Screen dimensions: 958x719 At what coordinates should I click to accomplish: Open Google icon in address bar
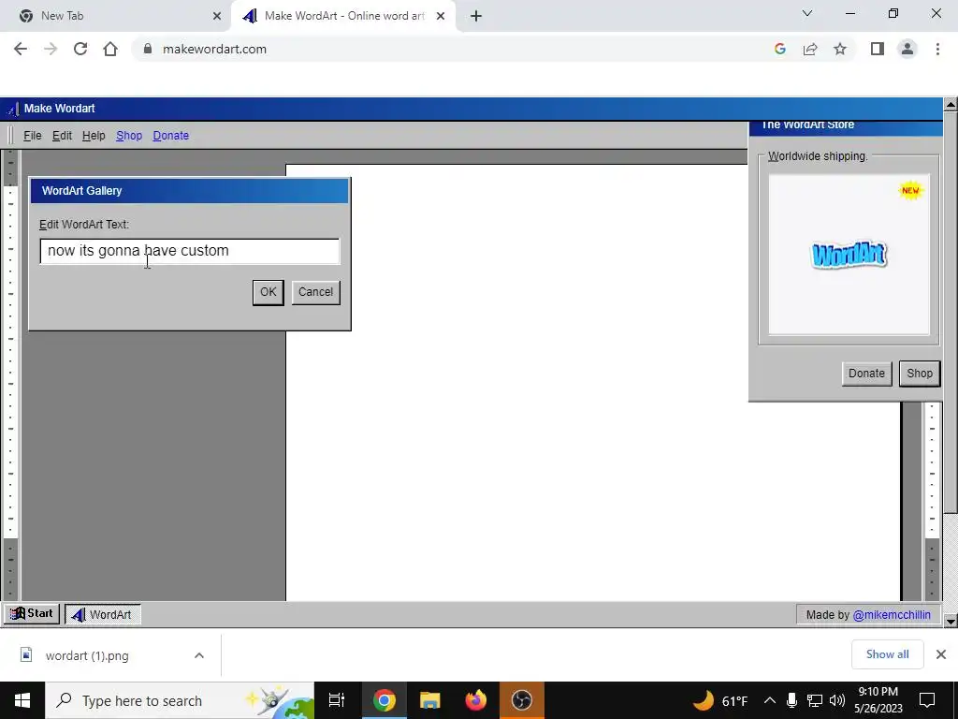point(779,49)
